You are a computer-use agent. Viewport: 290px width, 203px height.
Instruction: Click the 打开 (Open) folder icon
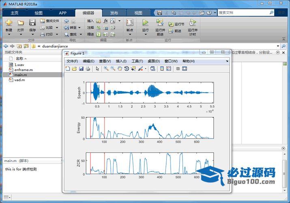coord(21,23)
